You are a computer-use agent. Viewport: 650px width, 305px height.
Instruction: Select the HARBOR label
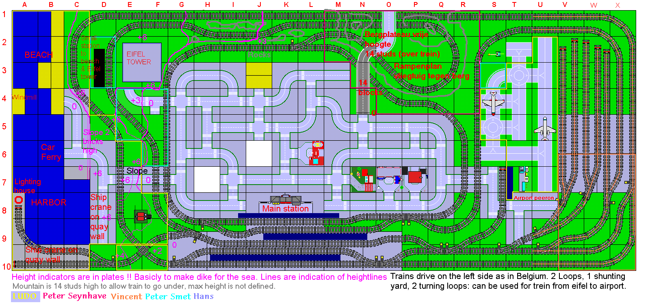48,202
